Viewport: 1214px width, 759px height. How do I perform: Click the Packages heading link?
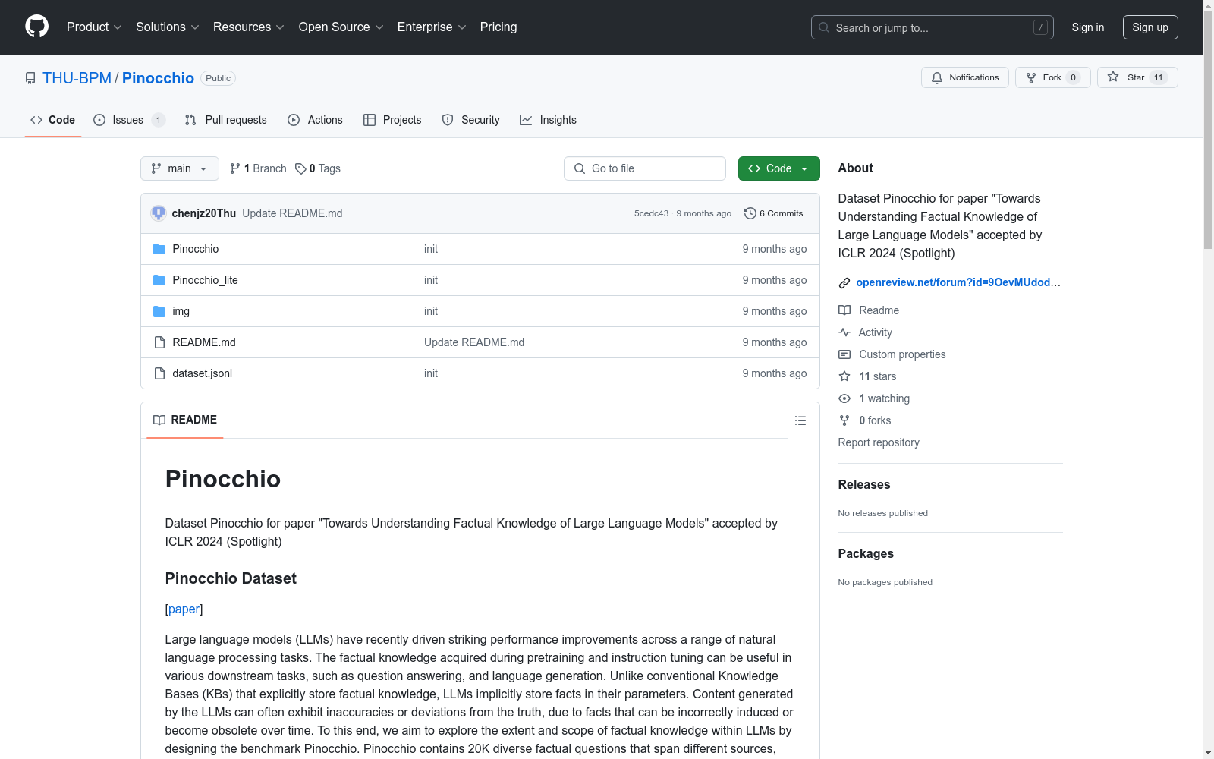point(866,553)
